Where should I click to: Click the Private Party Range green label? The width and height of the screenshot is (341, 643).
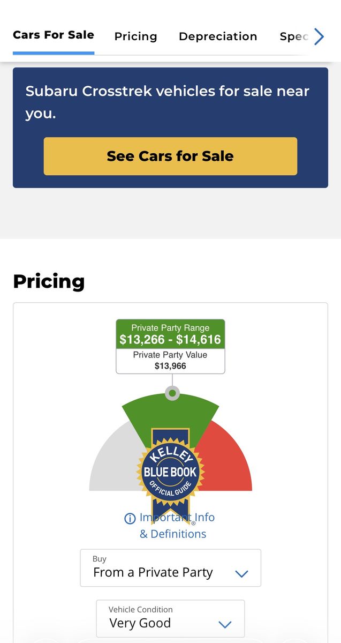(x=171, y=334)
